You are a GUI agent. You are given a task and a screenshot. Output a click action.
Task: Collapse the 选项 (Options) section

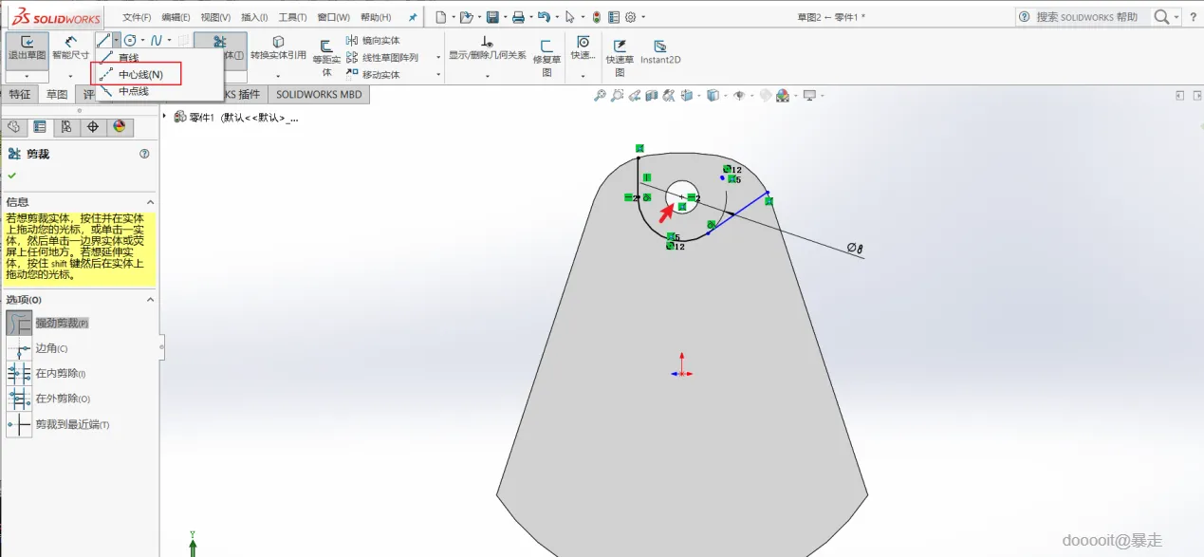pyautogui.click(x=149, y=300)
